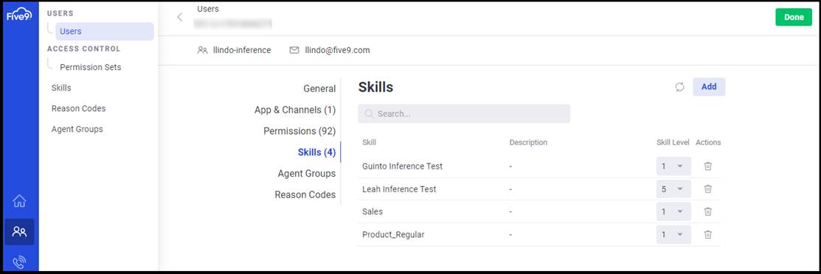
Task: Switch to the Agent Groups tab
Action: 307,173
